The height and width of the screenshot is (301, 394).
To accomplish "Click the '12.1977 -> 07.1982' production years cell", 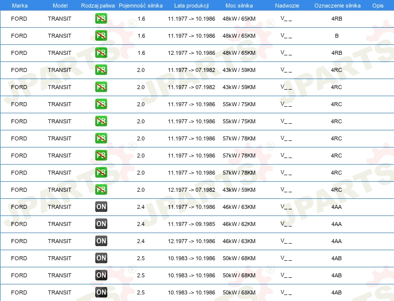I will [191, 190].
